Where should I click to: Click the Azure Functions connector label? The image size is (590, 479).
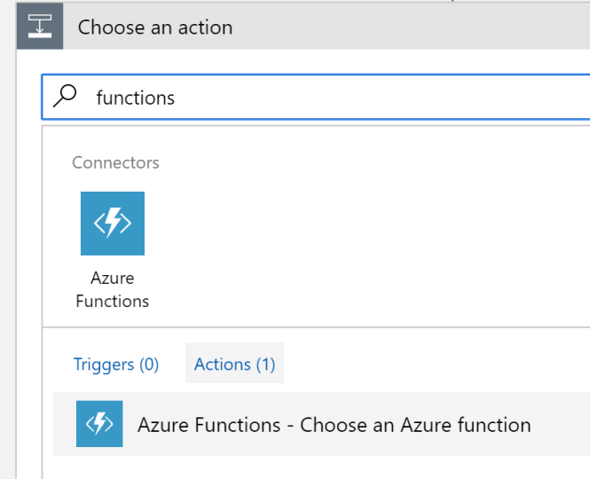[112, 289]
